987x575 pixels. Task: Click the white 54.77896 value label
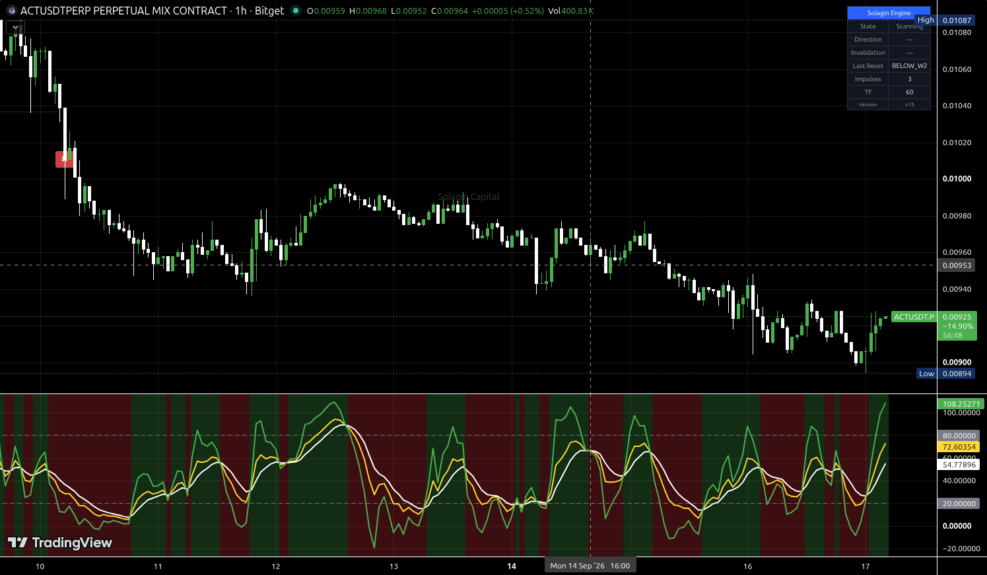pos(959,465)
